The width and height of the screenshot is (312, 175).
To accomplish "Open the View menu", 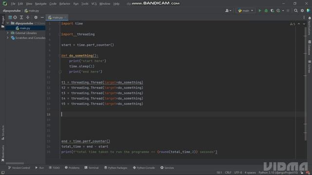I will click(29, 4).
